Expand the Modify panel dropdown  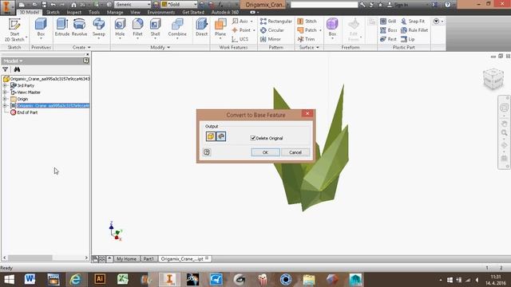160,48
